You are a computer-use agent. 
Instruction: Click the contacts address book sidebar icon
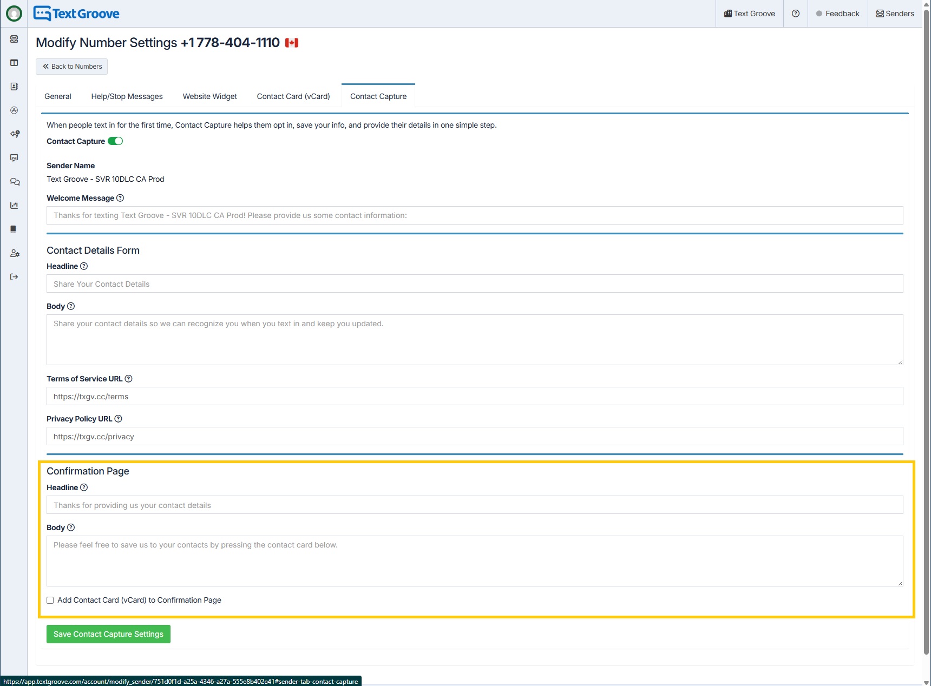click(14, 87)
